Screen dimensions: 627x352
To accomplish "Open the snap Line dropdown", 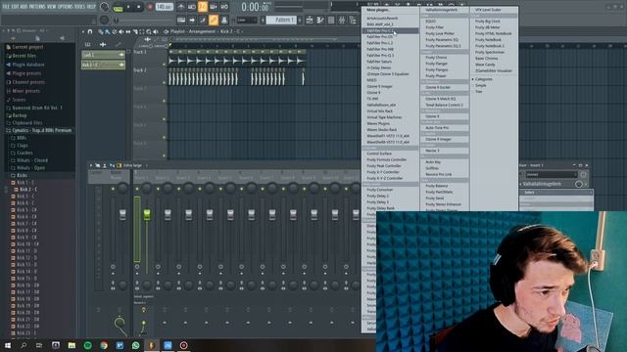I will pyautogui.click(x=246, y=20).
